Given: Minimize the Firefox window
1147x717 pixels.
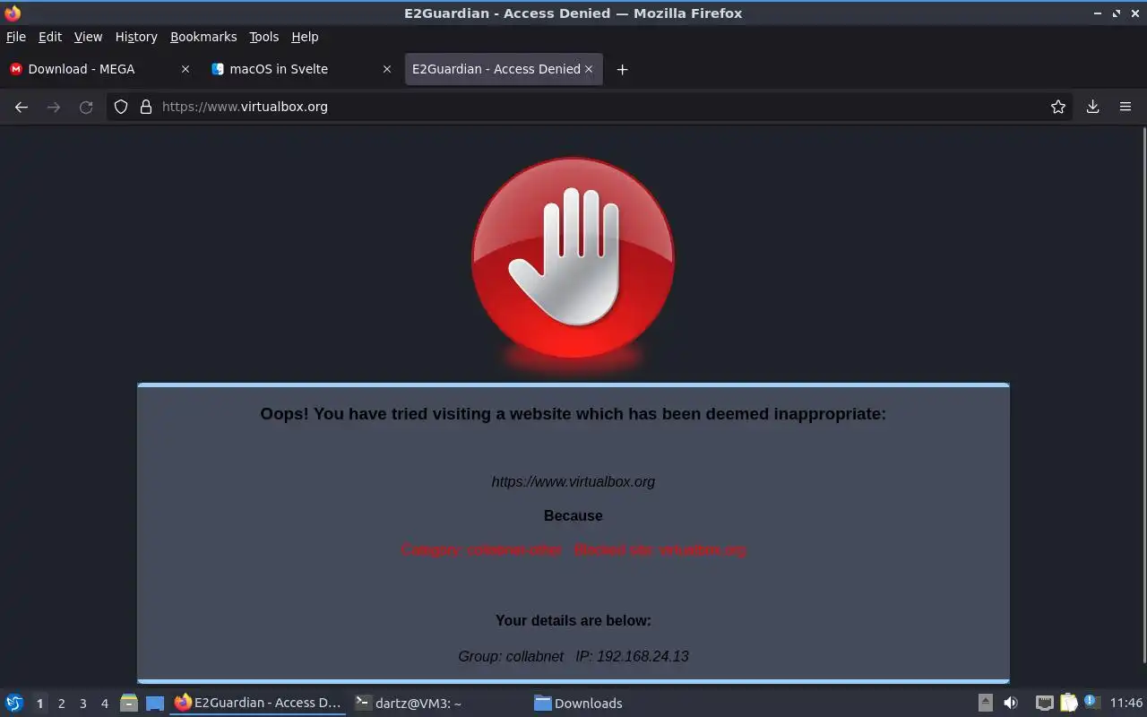Looking at the screenshot, I should (1098, 13).
